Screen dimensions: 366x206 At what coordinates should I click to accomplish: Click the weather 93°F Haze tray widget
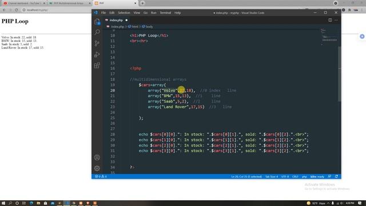coord(316,203)
